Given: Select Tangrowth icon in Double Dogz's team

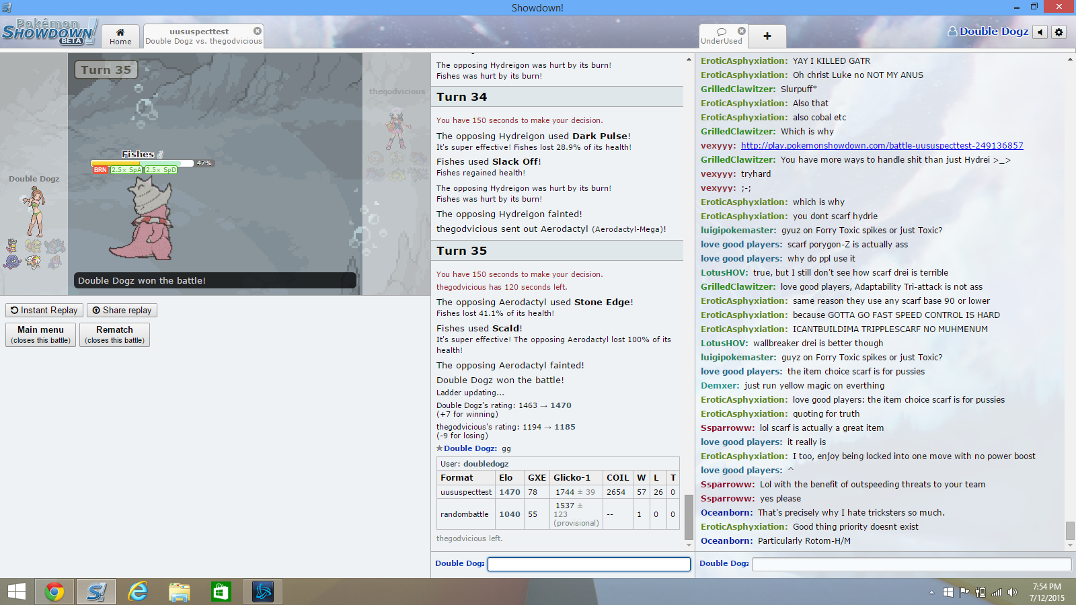Looking at the screenshot, I should coord(12,261).
